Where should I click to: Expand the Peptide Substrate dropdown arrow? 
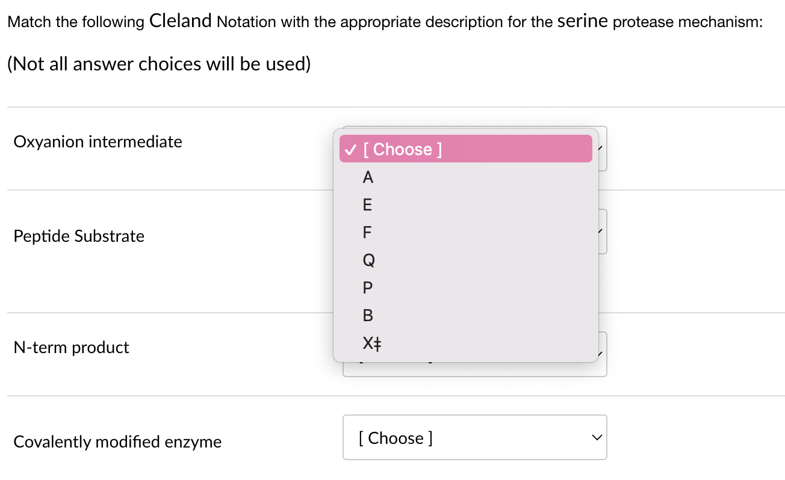(602, 232)
